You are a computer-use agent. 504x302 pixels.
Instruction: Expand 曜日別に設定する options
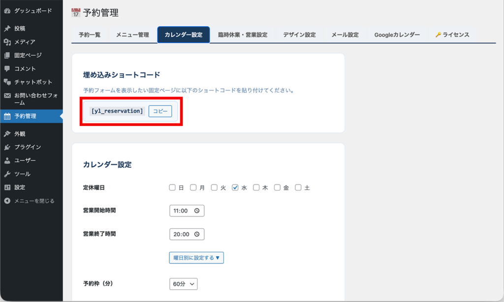point(196,257)
